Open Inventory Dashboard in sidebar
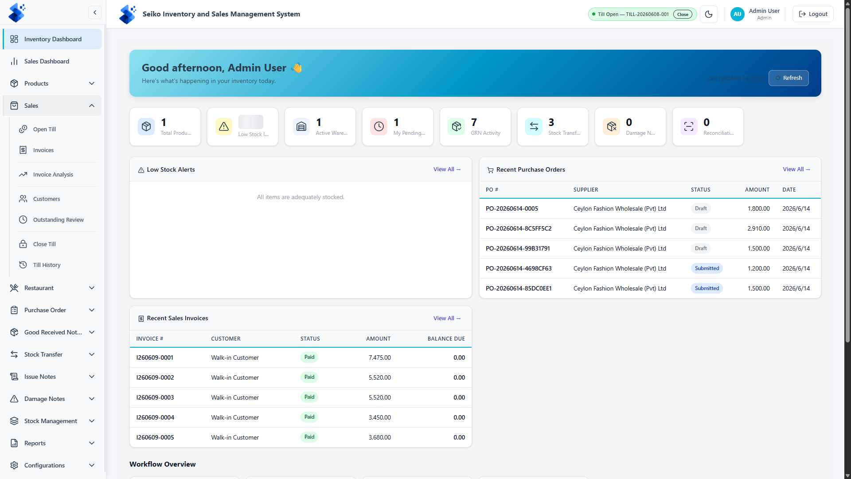 tap(52, 39)
